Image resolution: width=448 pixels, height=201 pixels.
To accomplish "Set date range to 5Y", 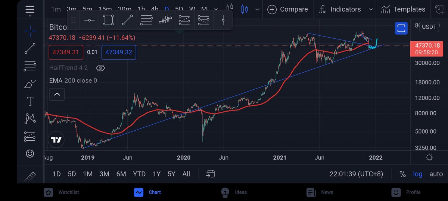I will [x=171, y=174].
